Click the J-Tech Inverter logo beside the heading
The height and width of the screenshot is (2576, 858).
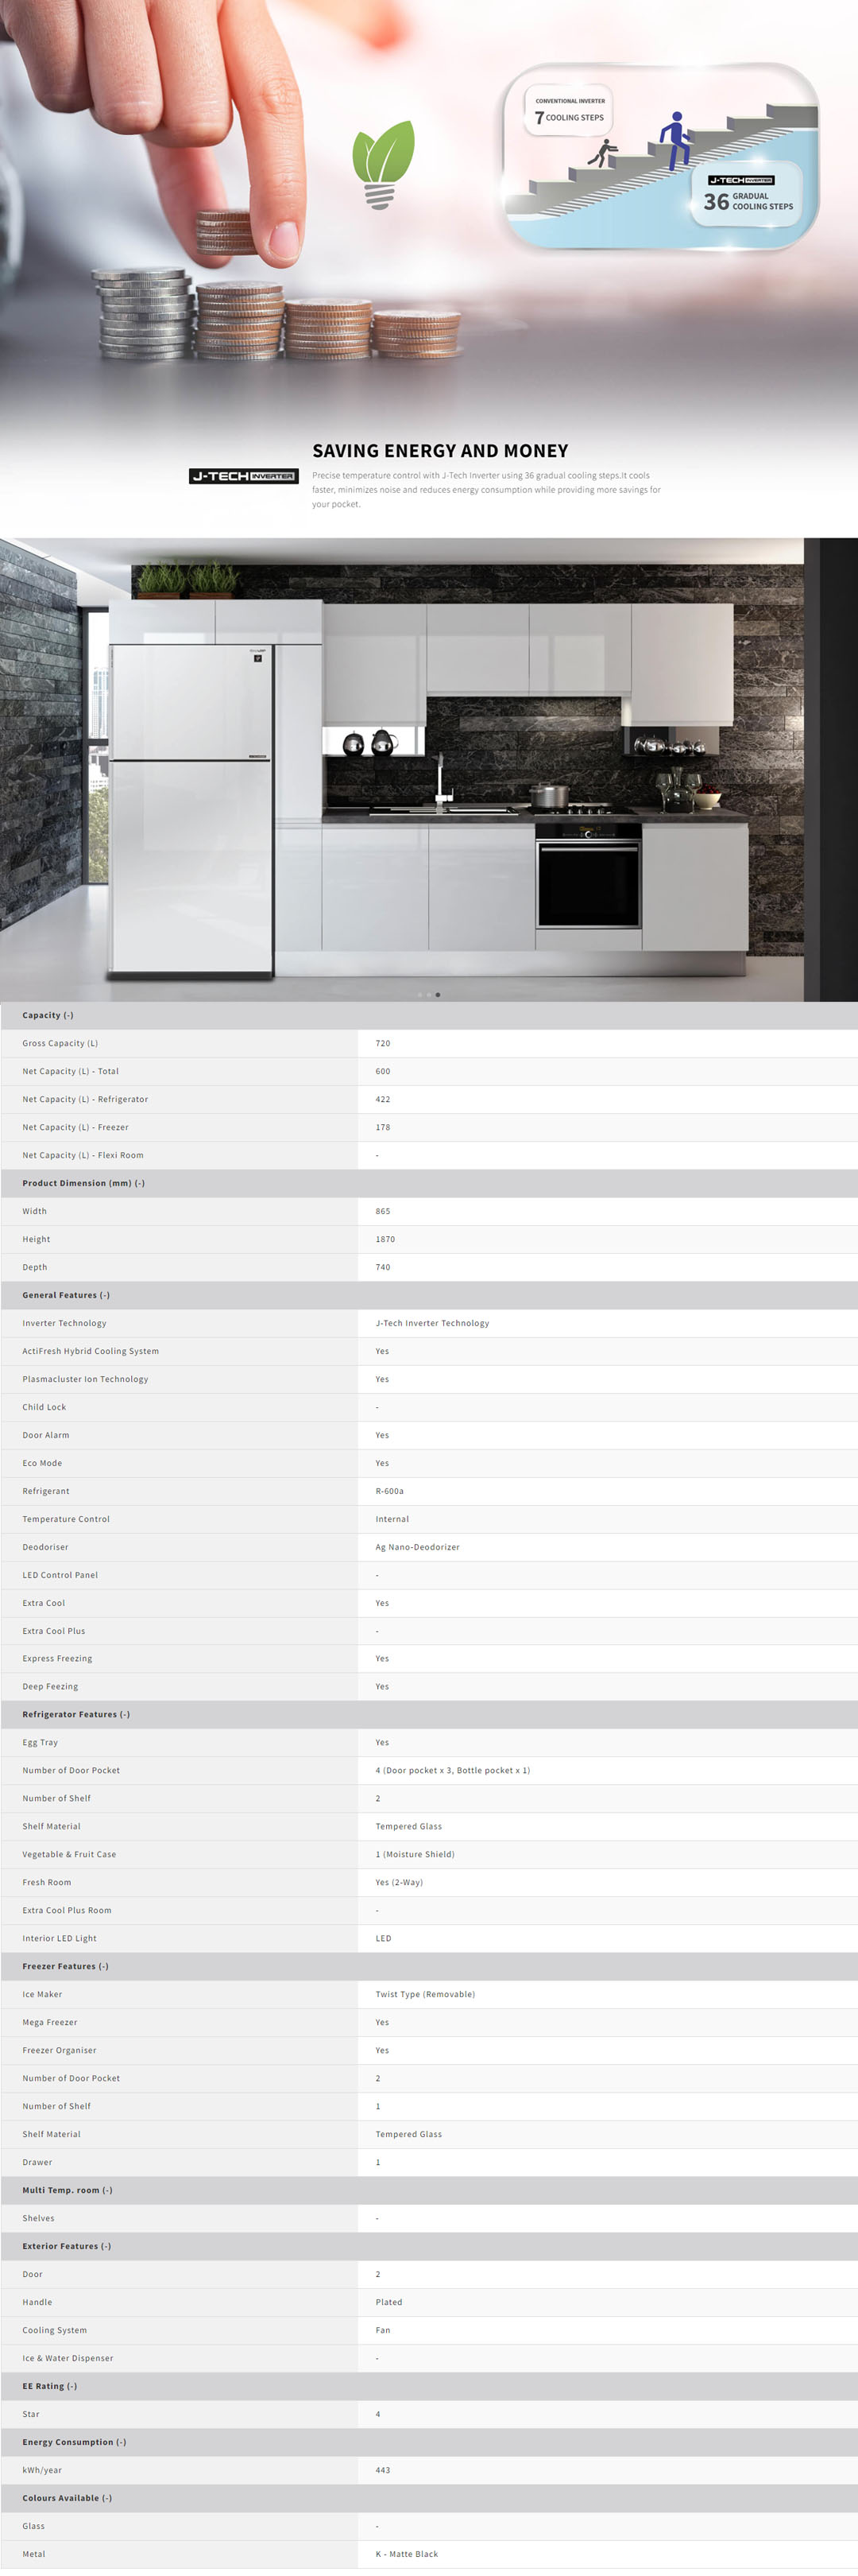[x=244, y=476]
